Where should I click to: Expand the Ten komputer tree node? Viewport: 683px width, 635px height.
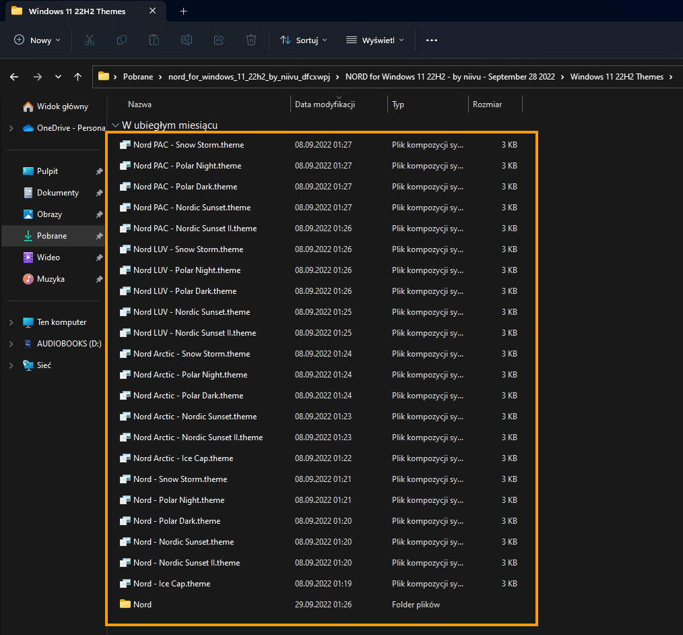coord(11,322)
